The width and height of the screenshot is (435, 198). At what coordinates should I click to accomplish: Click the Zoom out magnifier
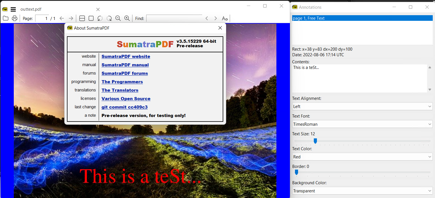118,18
